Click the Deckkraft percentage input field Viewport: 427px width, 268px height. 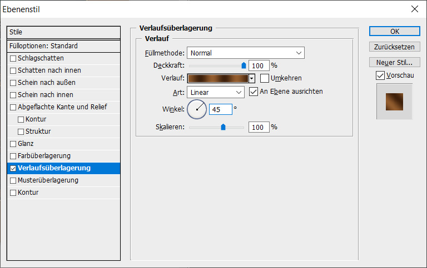pos(259,65)
